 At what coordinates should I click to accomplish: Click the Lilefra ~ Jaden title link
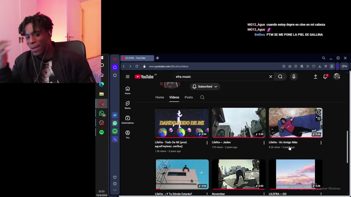221,142
